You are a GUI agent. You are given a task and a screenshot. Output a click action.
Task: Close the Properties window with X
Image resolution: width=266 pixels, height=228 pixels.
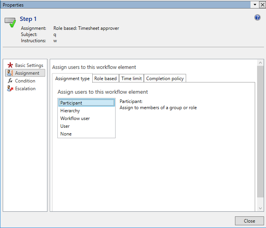(262, 5)
